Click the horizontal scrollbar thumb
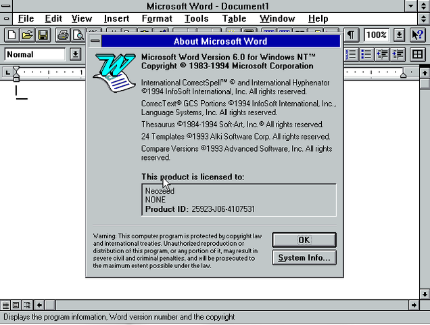 pos(50,305)
